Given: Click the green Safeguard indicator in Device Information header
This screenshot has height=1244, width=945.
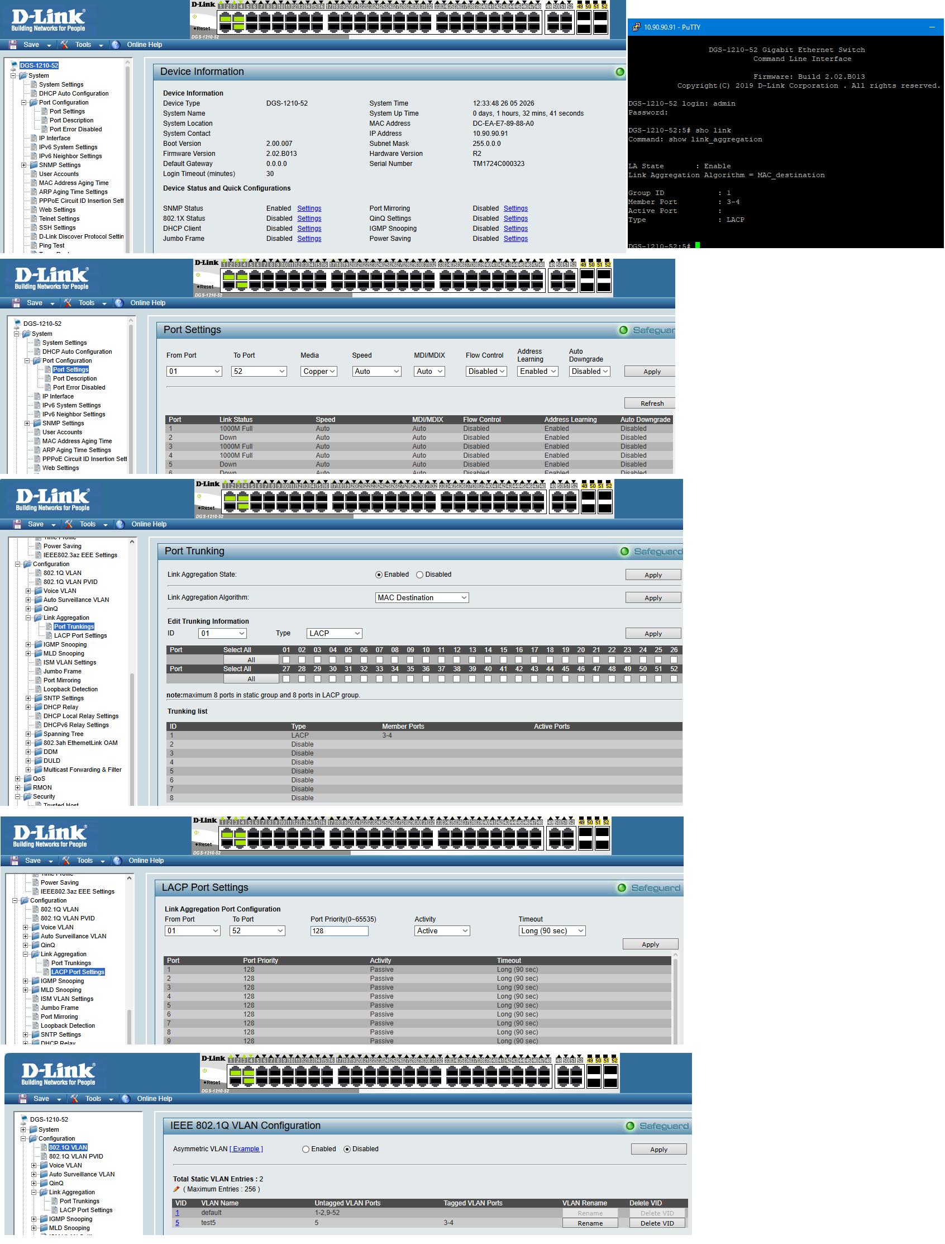Looking at the screenshot, I should [x=620, y=72].
